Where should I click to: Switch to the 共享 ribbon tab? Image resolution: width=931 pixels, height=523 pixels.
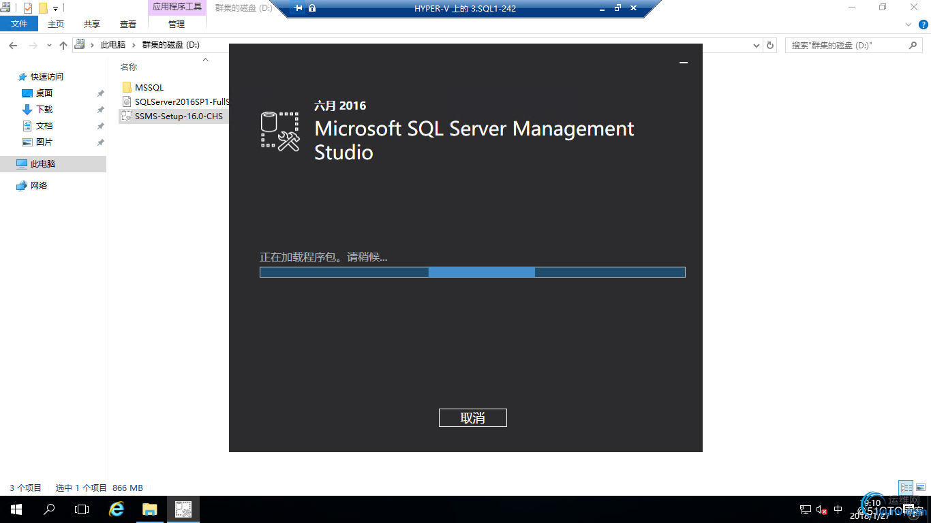click(x=92, y=24)
